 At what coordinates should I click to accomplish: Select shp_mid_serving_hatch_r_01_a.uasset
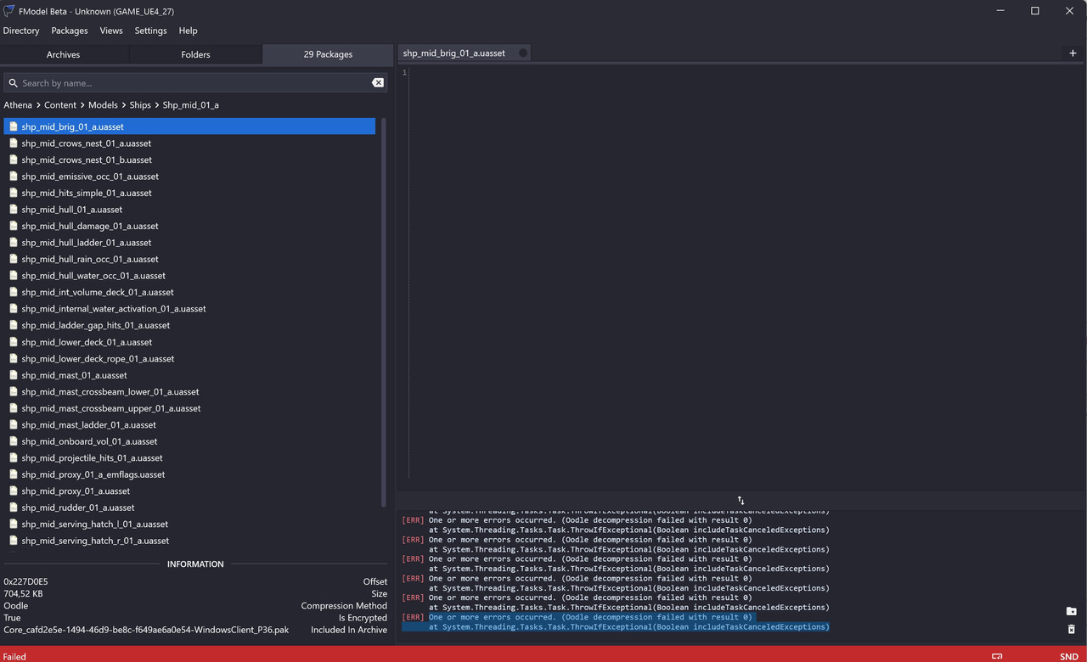point(189,541)
